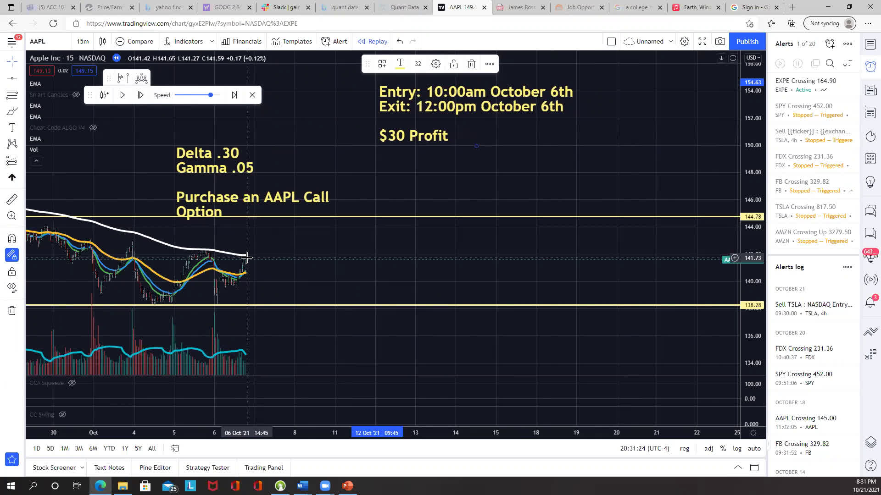Image resolution: width=881 pixels, height=495 pixels.
Task: Remove all drawings with the trash icon
Action: (x=12, y=310)
